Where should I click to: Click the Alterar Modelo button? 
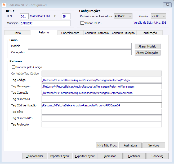coord(148,46)
